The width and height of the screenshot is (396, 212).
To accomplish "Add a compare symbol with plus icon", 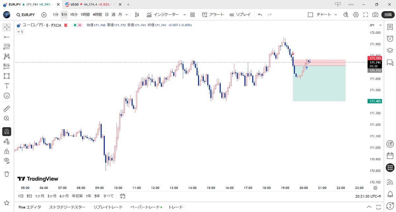I will (44, 15).
